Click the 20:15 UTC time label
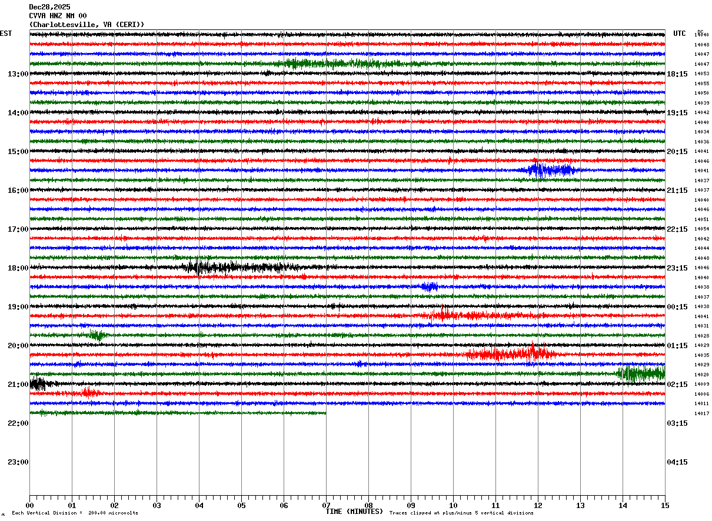This screenshot has height=521, width=712. pos(677,152)
